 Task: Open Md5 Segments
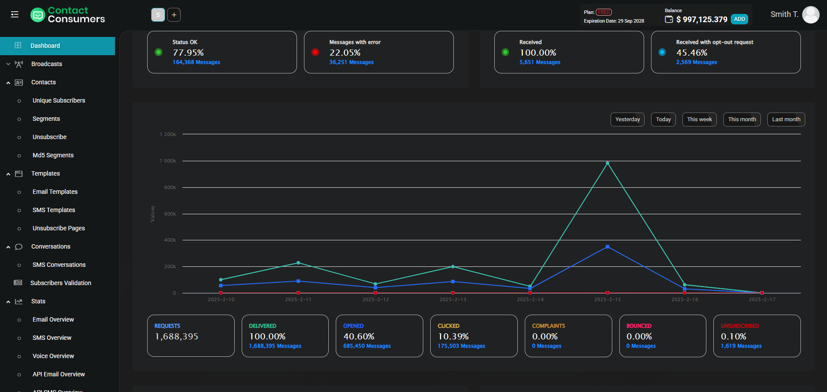coord(53,155)
